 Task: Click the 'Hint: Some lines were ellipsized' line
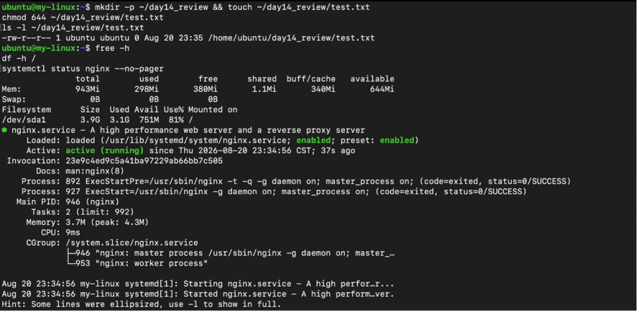pyautogui.click(x=142, y=305)
